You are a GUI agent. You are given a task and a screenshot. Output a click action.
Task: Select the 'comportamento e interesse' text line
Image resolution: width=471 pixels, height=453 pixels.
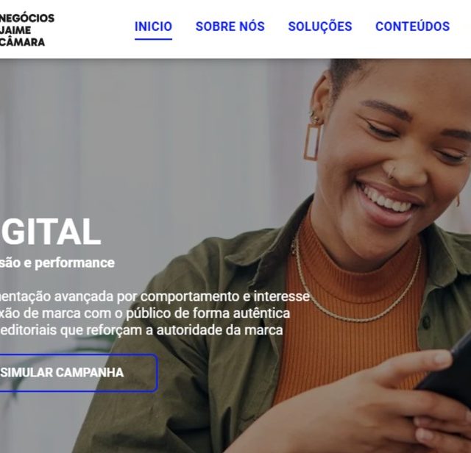pos(155,296)
